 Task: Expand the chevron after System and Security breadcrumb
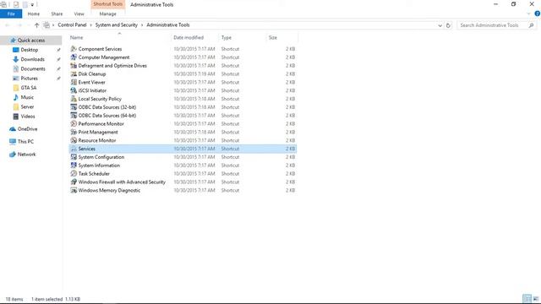[x=142, y=25]
